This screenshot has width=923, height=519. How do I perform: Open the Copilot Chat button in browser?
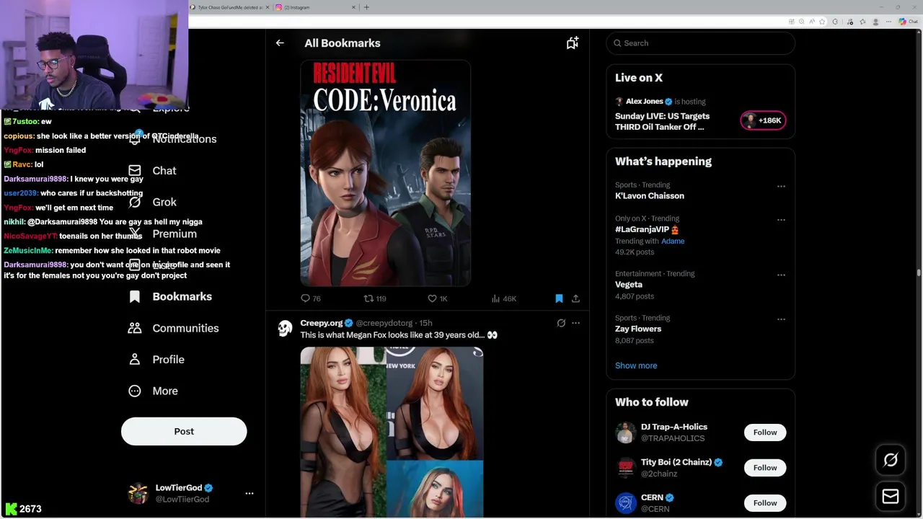(x=908, y=22)
